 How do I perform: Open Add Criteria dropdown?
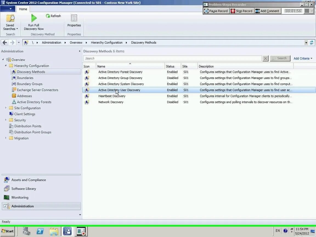(303, 58)
